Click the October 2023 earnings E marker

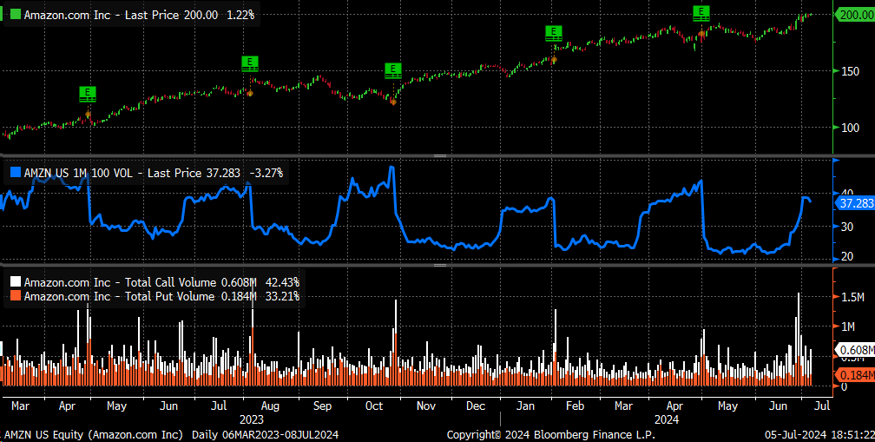(393, 70)
